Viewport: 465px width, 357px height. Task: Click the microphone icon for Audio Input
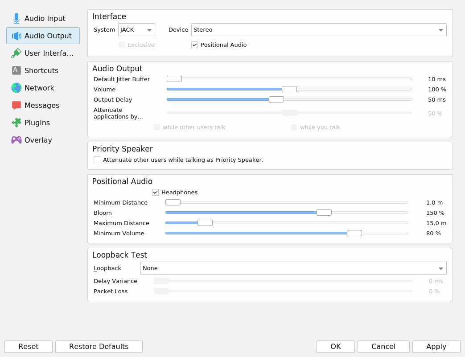tap(16, 18)
